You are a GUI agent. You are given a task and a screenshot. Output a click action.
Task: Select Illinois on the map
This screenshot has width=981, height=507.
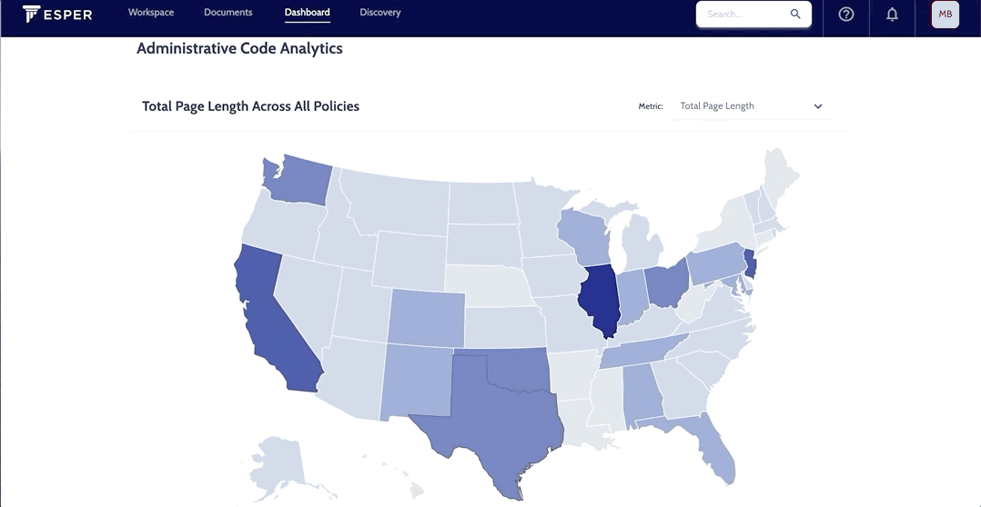click(600, 300)
